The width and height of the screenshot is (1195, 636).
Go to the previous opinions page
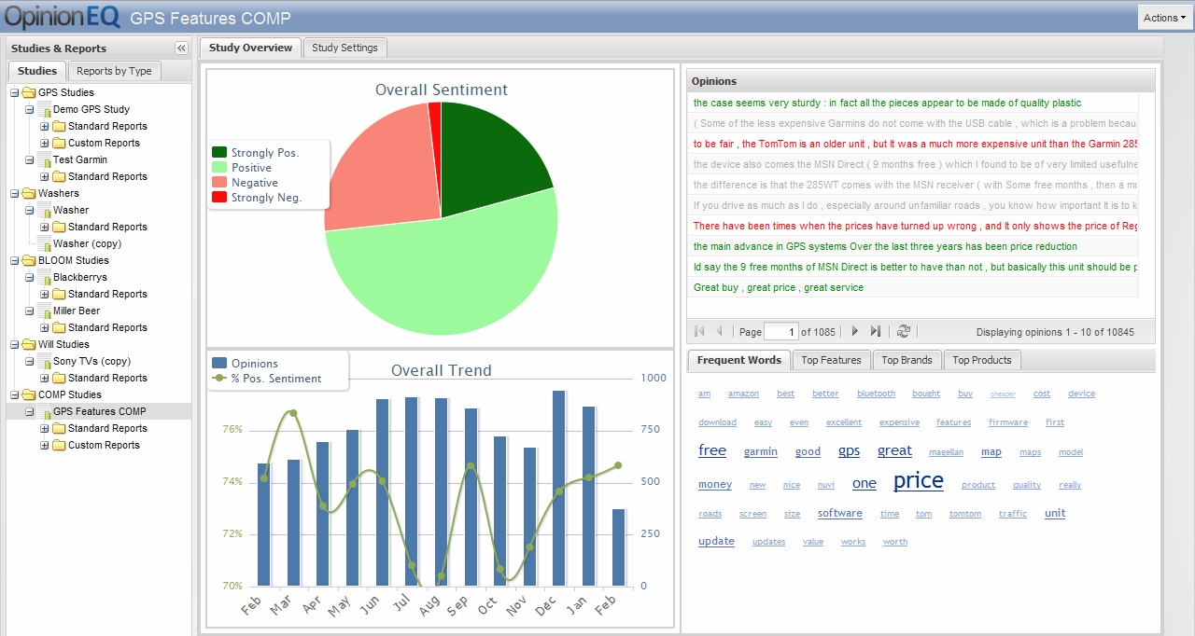click(x=719, y=331)
